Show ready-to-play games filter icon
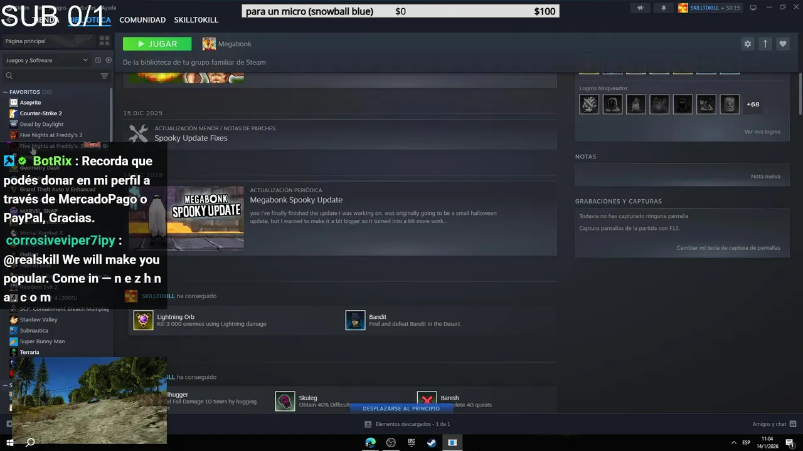 (x=109, y=60)
